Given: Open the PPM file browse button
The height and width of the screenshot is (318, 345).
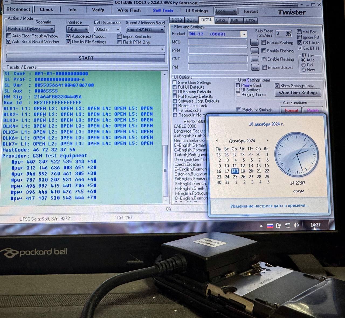Looking at the screenshot, I should [254, 51].
